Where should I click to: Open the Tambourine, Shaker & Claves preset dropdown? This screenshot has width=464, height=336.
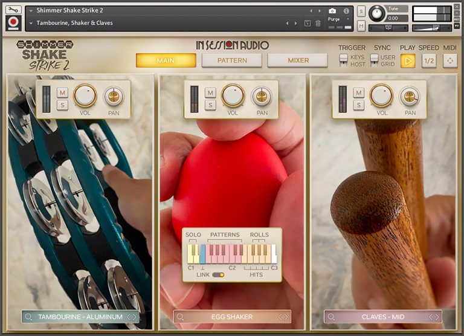pos(30,23)
